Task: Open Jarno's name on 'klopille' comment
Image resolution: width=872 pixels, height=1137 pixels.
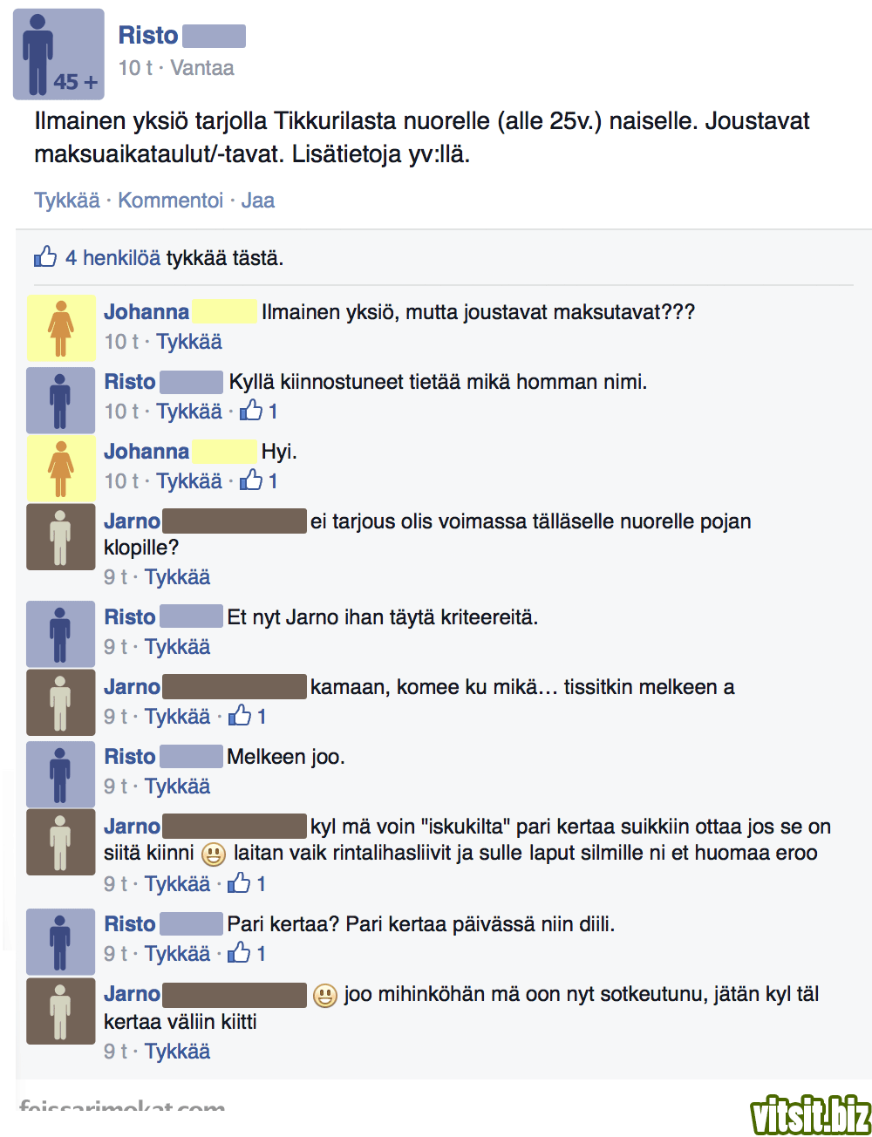Action: point(132,521)
